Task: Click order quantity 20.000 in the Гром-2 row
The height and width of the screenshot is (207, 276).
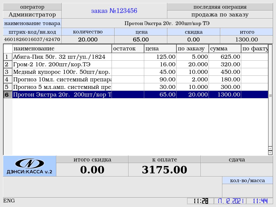Action: click(x=192, y=64)
